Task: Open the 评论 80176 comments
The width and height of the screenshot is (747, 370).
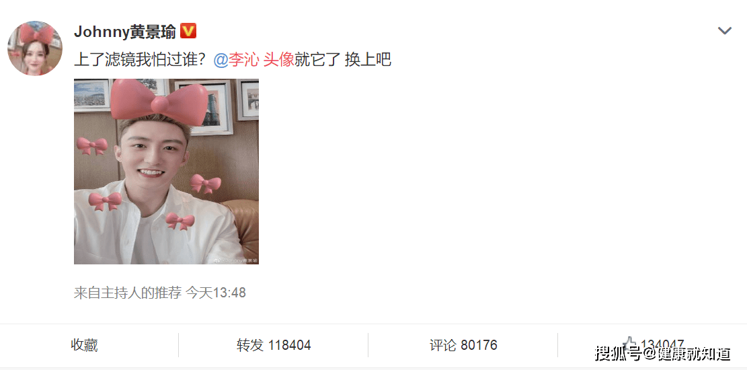Action: [x=463, y=344]
